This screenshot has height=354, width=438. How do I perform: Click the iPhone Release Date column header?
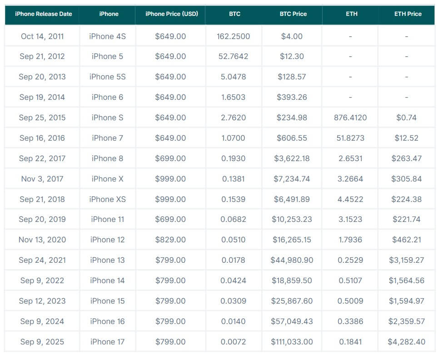(43, 14)
